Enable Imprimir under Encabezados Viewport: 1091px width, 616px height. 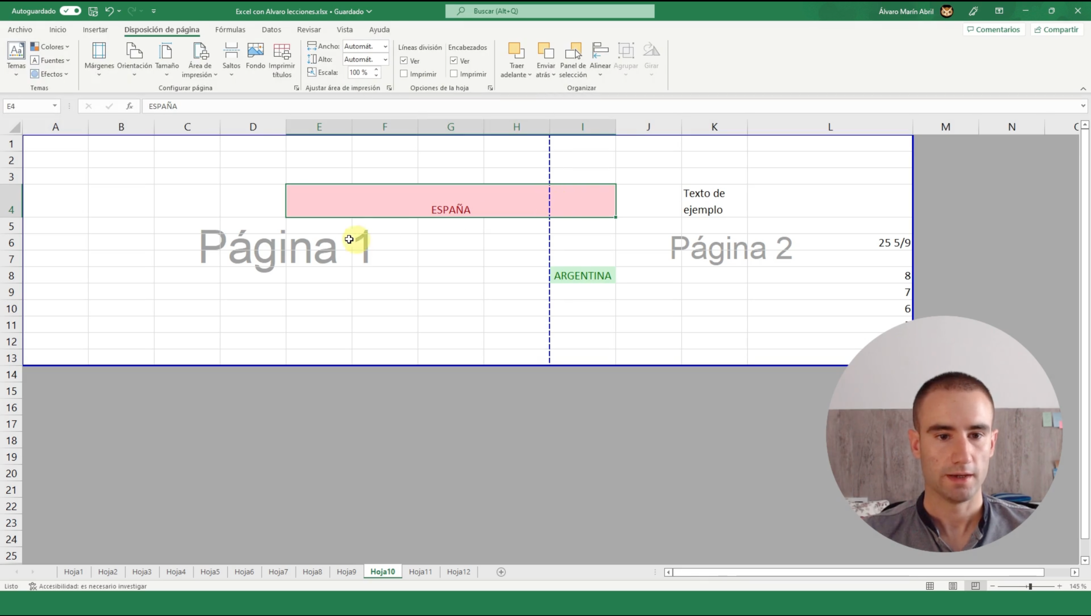(454, 74)
